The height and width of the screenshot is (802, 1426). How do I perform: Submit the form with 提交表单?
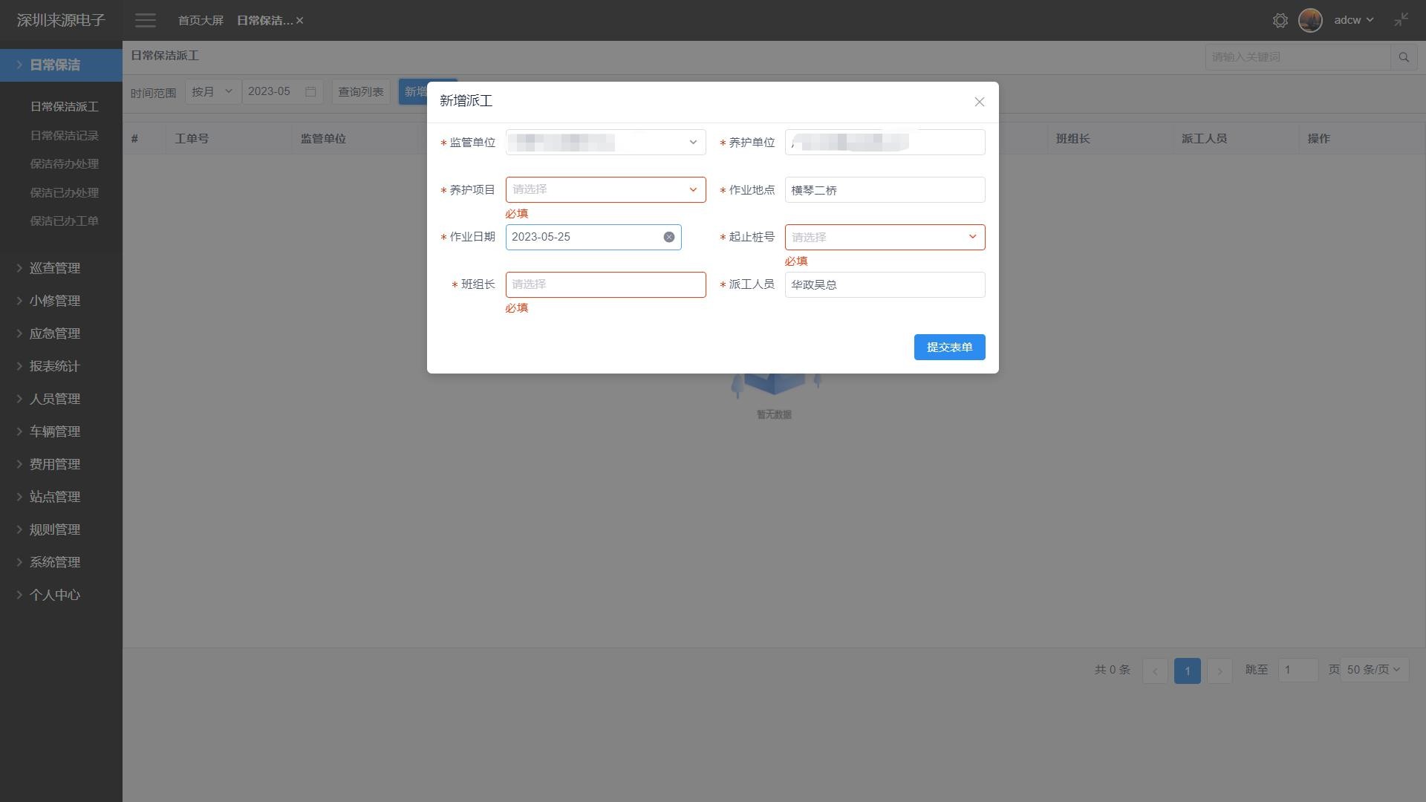(949, 348)
